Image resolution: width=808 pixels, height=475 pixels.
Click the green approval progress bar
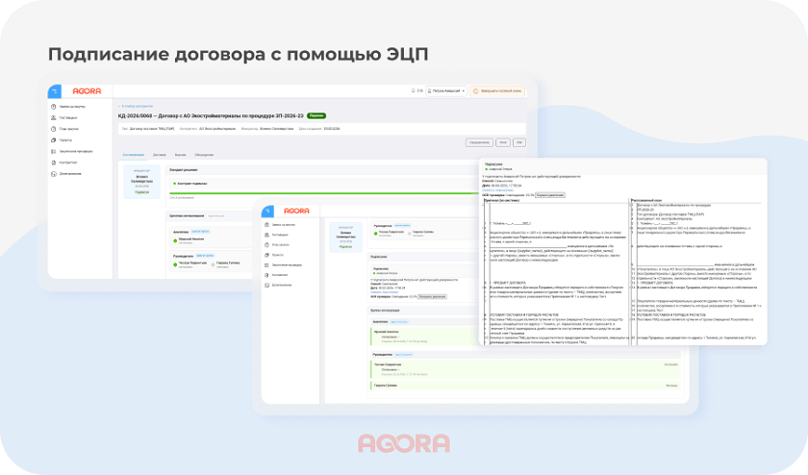[x=324, y=193]
